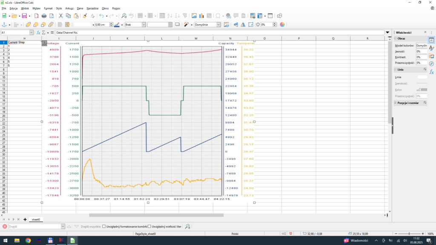Open the Narzędzia menu
436x245 pixels.
92,8
